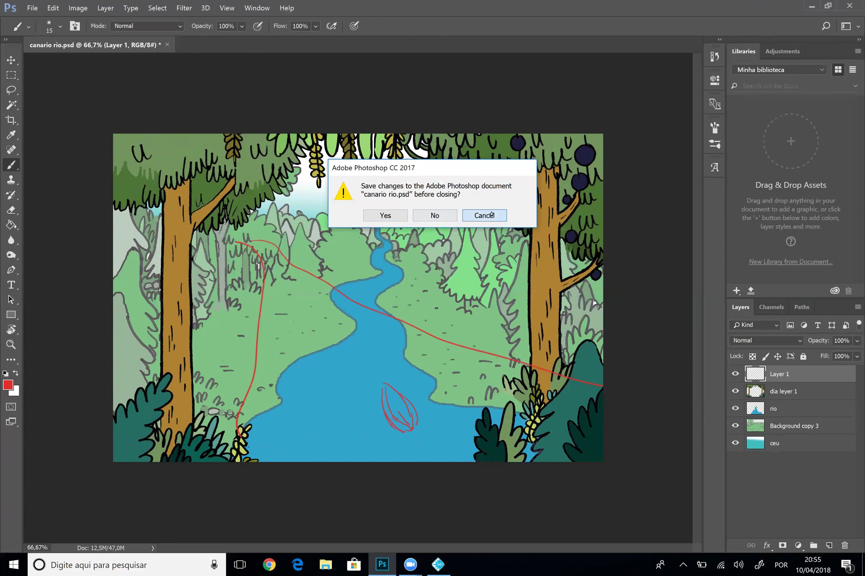This screenshot has height=576, width=865.
Task: Switch to the Channels tab
Action: [771, 307]
